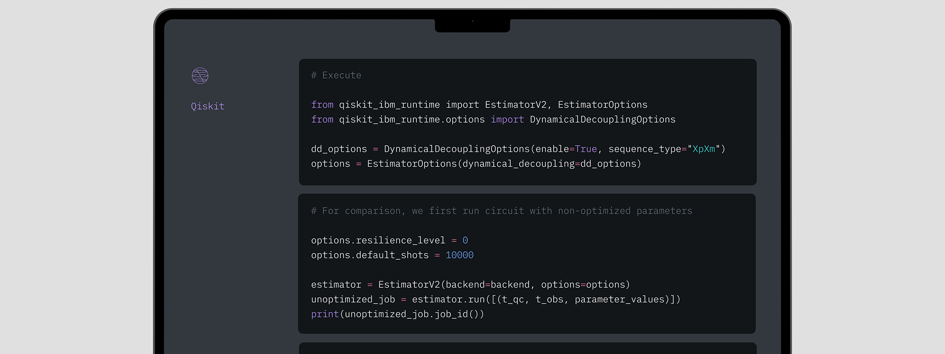Click the "XpXm" sequence type string
The height and width of the screenshot is (354, 945).
(x=703, y=149)
